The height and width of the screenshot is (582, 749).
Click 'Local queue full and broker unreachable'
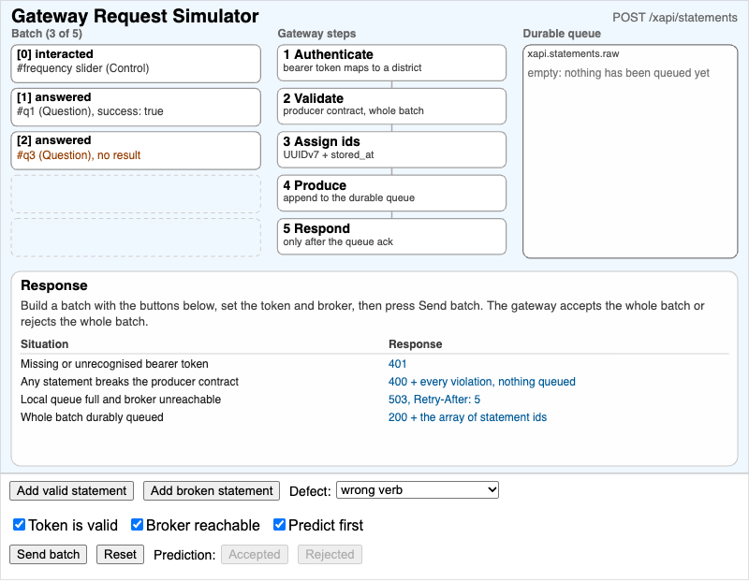(x=121, y=400)
